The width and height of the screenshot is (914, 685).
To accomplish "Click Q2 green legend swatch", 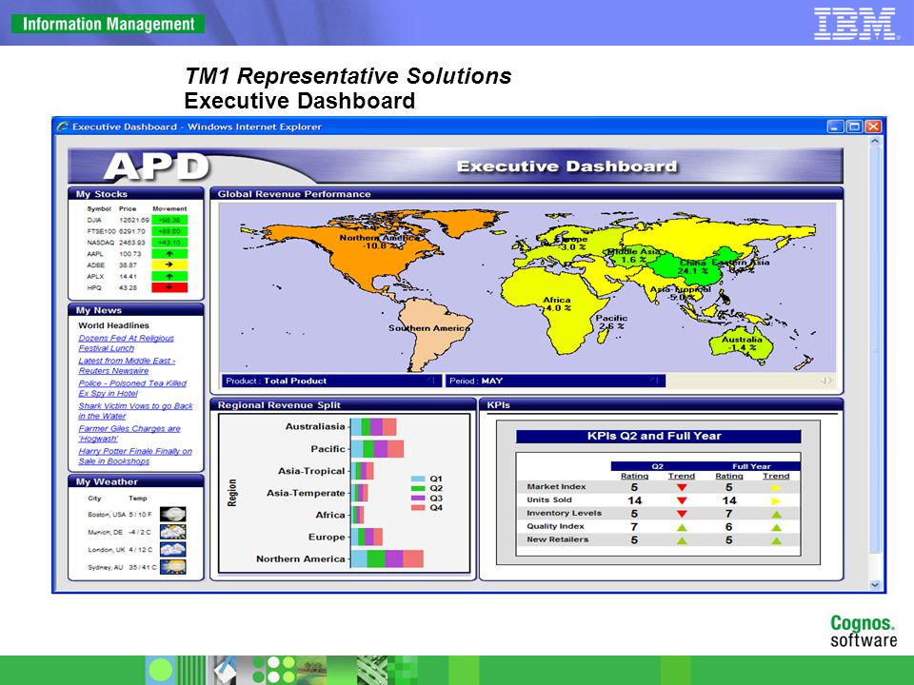I will (418, 488).
